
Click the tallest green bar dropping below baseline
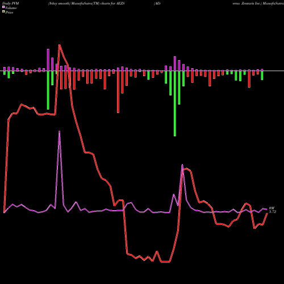pos(175,103)
